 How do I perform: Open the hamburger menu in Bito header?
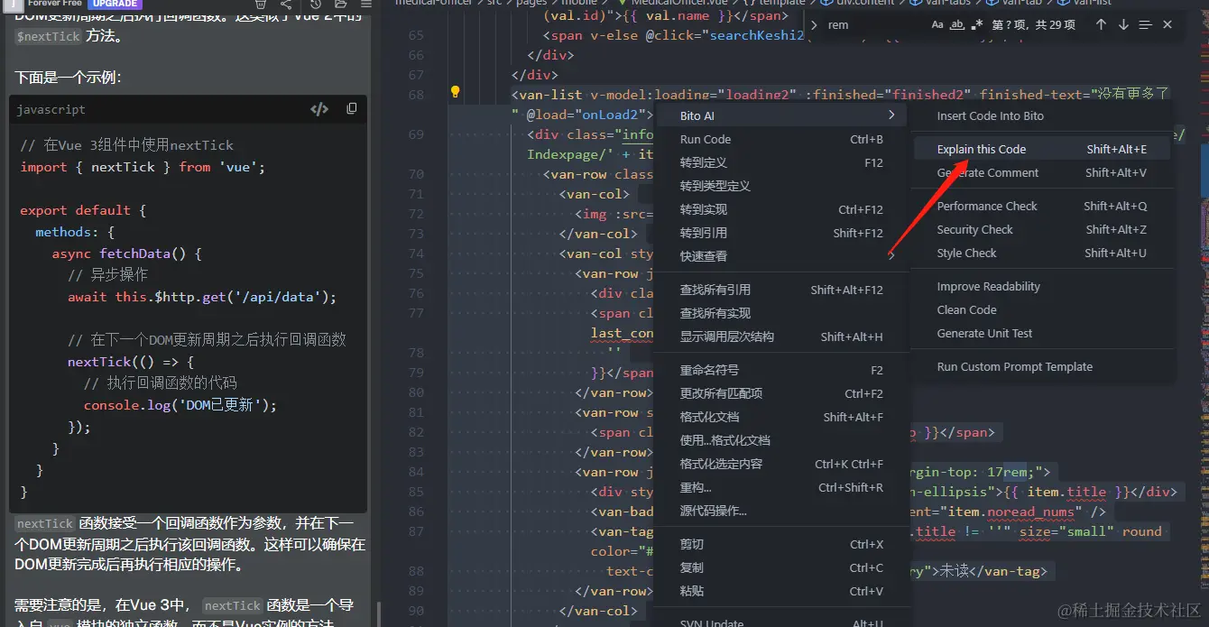(x=365, y=5)
